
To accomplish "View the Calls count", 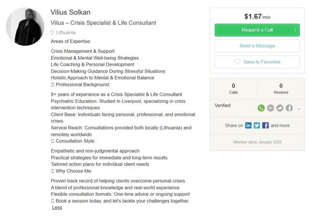I will [x=233, y=89].
